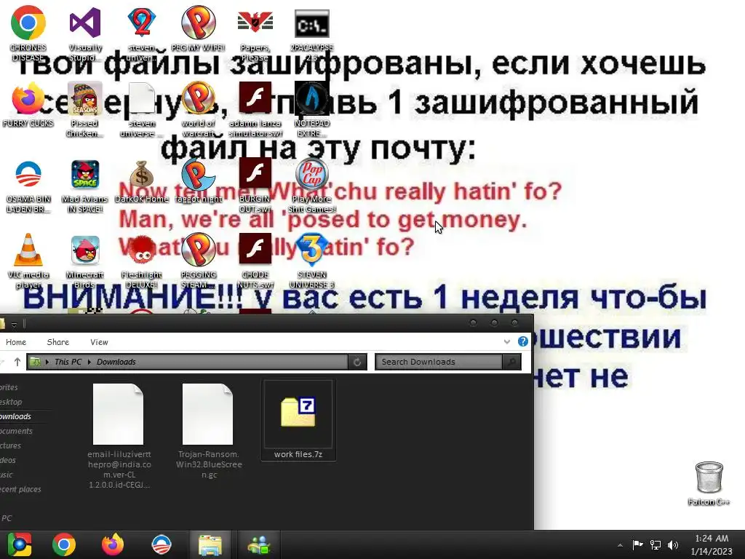The image size is (745, 559).
Task: Select Documents in the navigation pane
Action: click(x=16, y=431)
